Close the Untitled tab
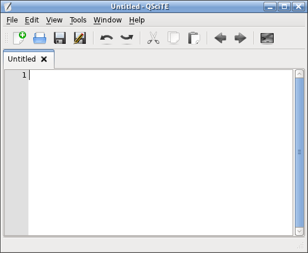The height and width of the screenshot is (253, 308). [x=44, y=59]
